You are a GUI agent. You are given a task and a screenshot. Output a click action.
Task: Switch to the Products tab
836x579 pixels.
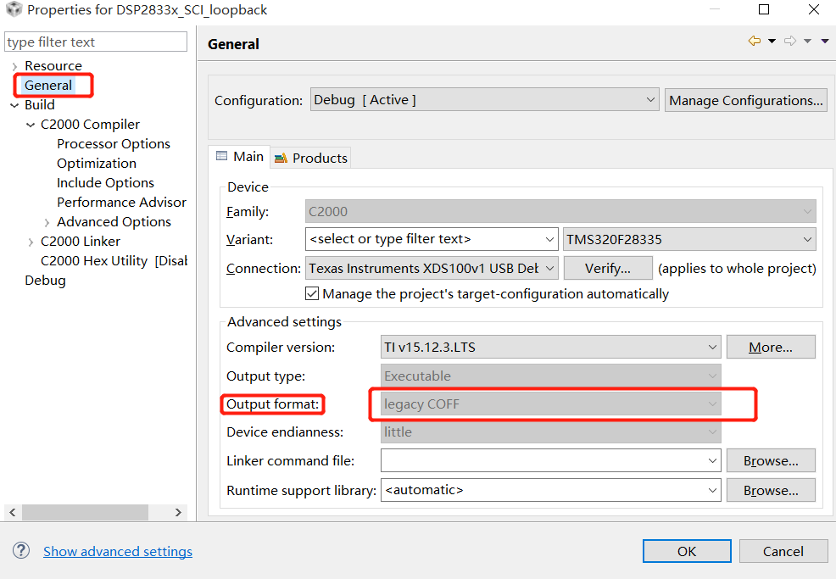click(310, 158)
